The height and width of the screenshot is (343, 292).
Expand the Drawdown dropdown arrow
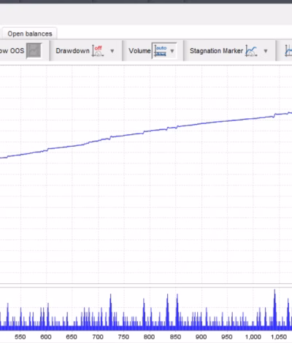coord(112,51)
